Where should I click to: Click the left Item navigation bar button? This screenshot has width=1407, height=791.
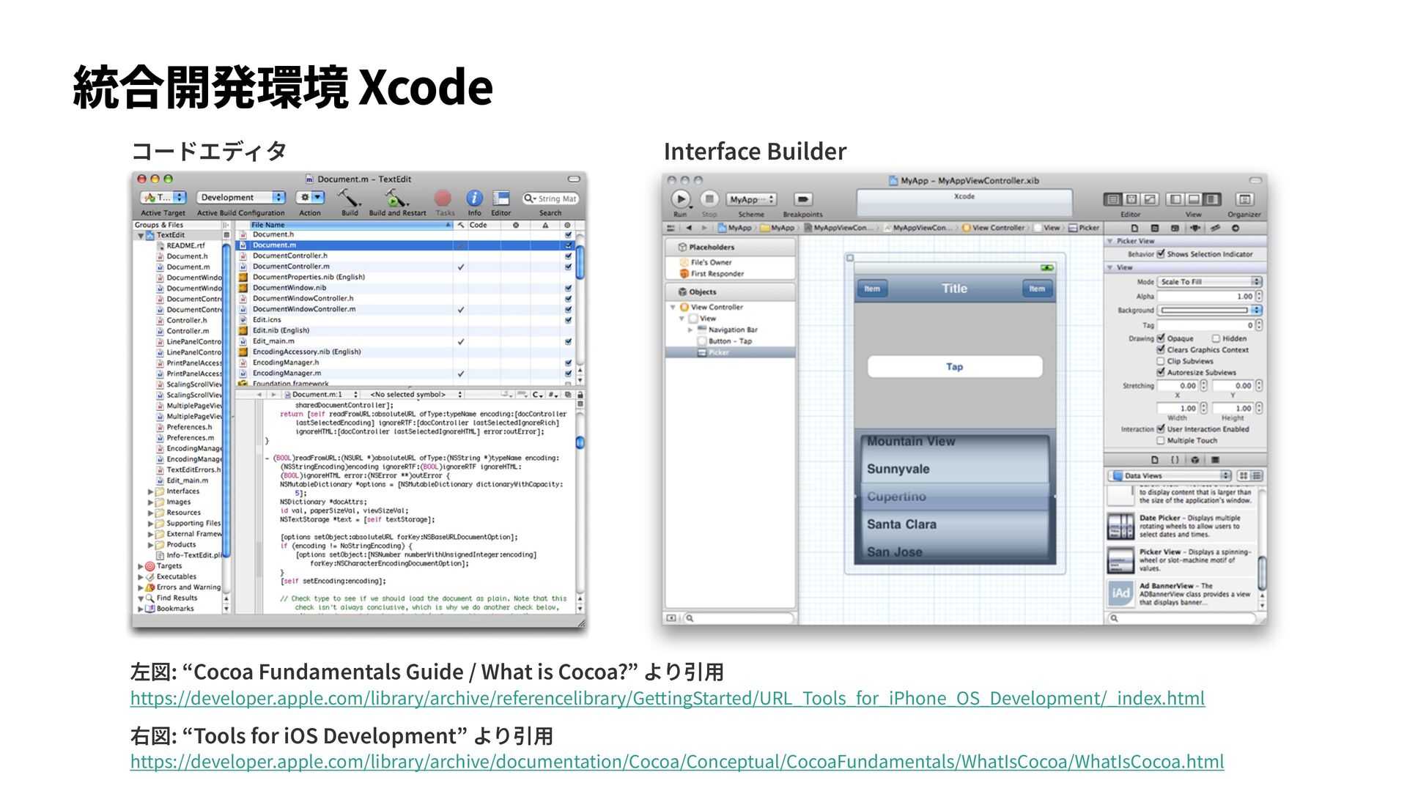872,289
